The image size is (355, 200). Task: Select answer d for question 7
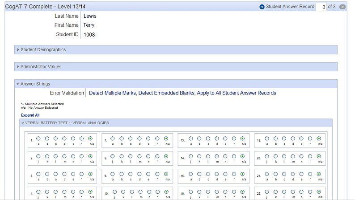coord(139,139)
